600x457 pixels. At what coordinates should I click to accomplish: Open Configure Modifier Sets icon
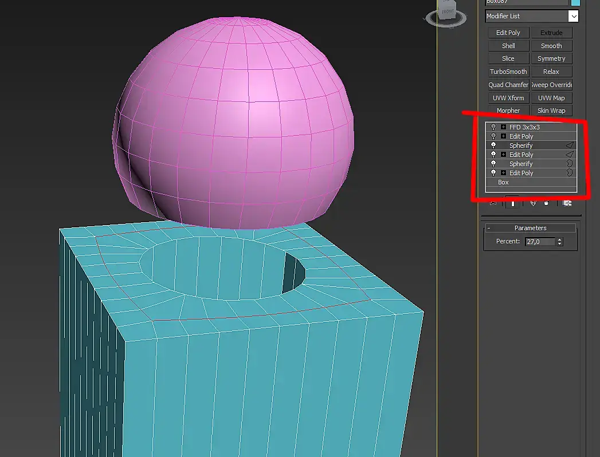click(567, 203)
